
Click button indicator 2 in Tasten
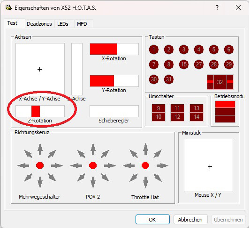(169, 50)
